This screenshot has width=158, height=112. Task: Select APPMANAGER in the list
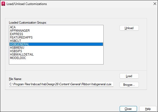tap(56, 31)
